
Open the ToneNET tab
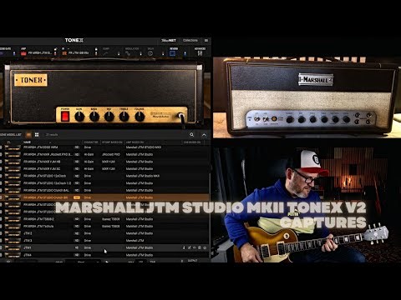tap(169, 41)
